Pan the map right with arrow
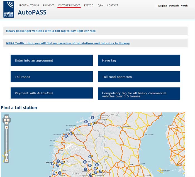 tap(9, 120)
